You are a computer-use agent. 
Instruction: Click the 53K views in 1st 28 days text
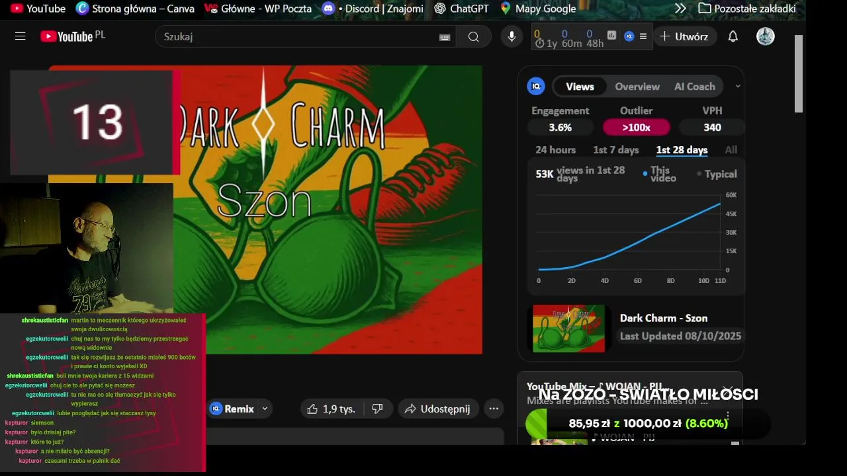pyautogui.click(x=580, y=174)
